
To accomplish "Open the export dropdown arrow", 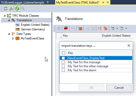I will click(x=126, y=28).
